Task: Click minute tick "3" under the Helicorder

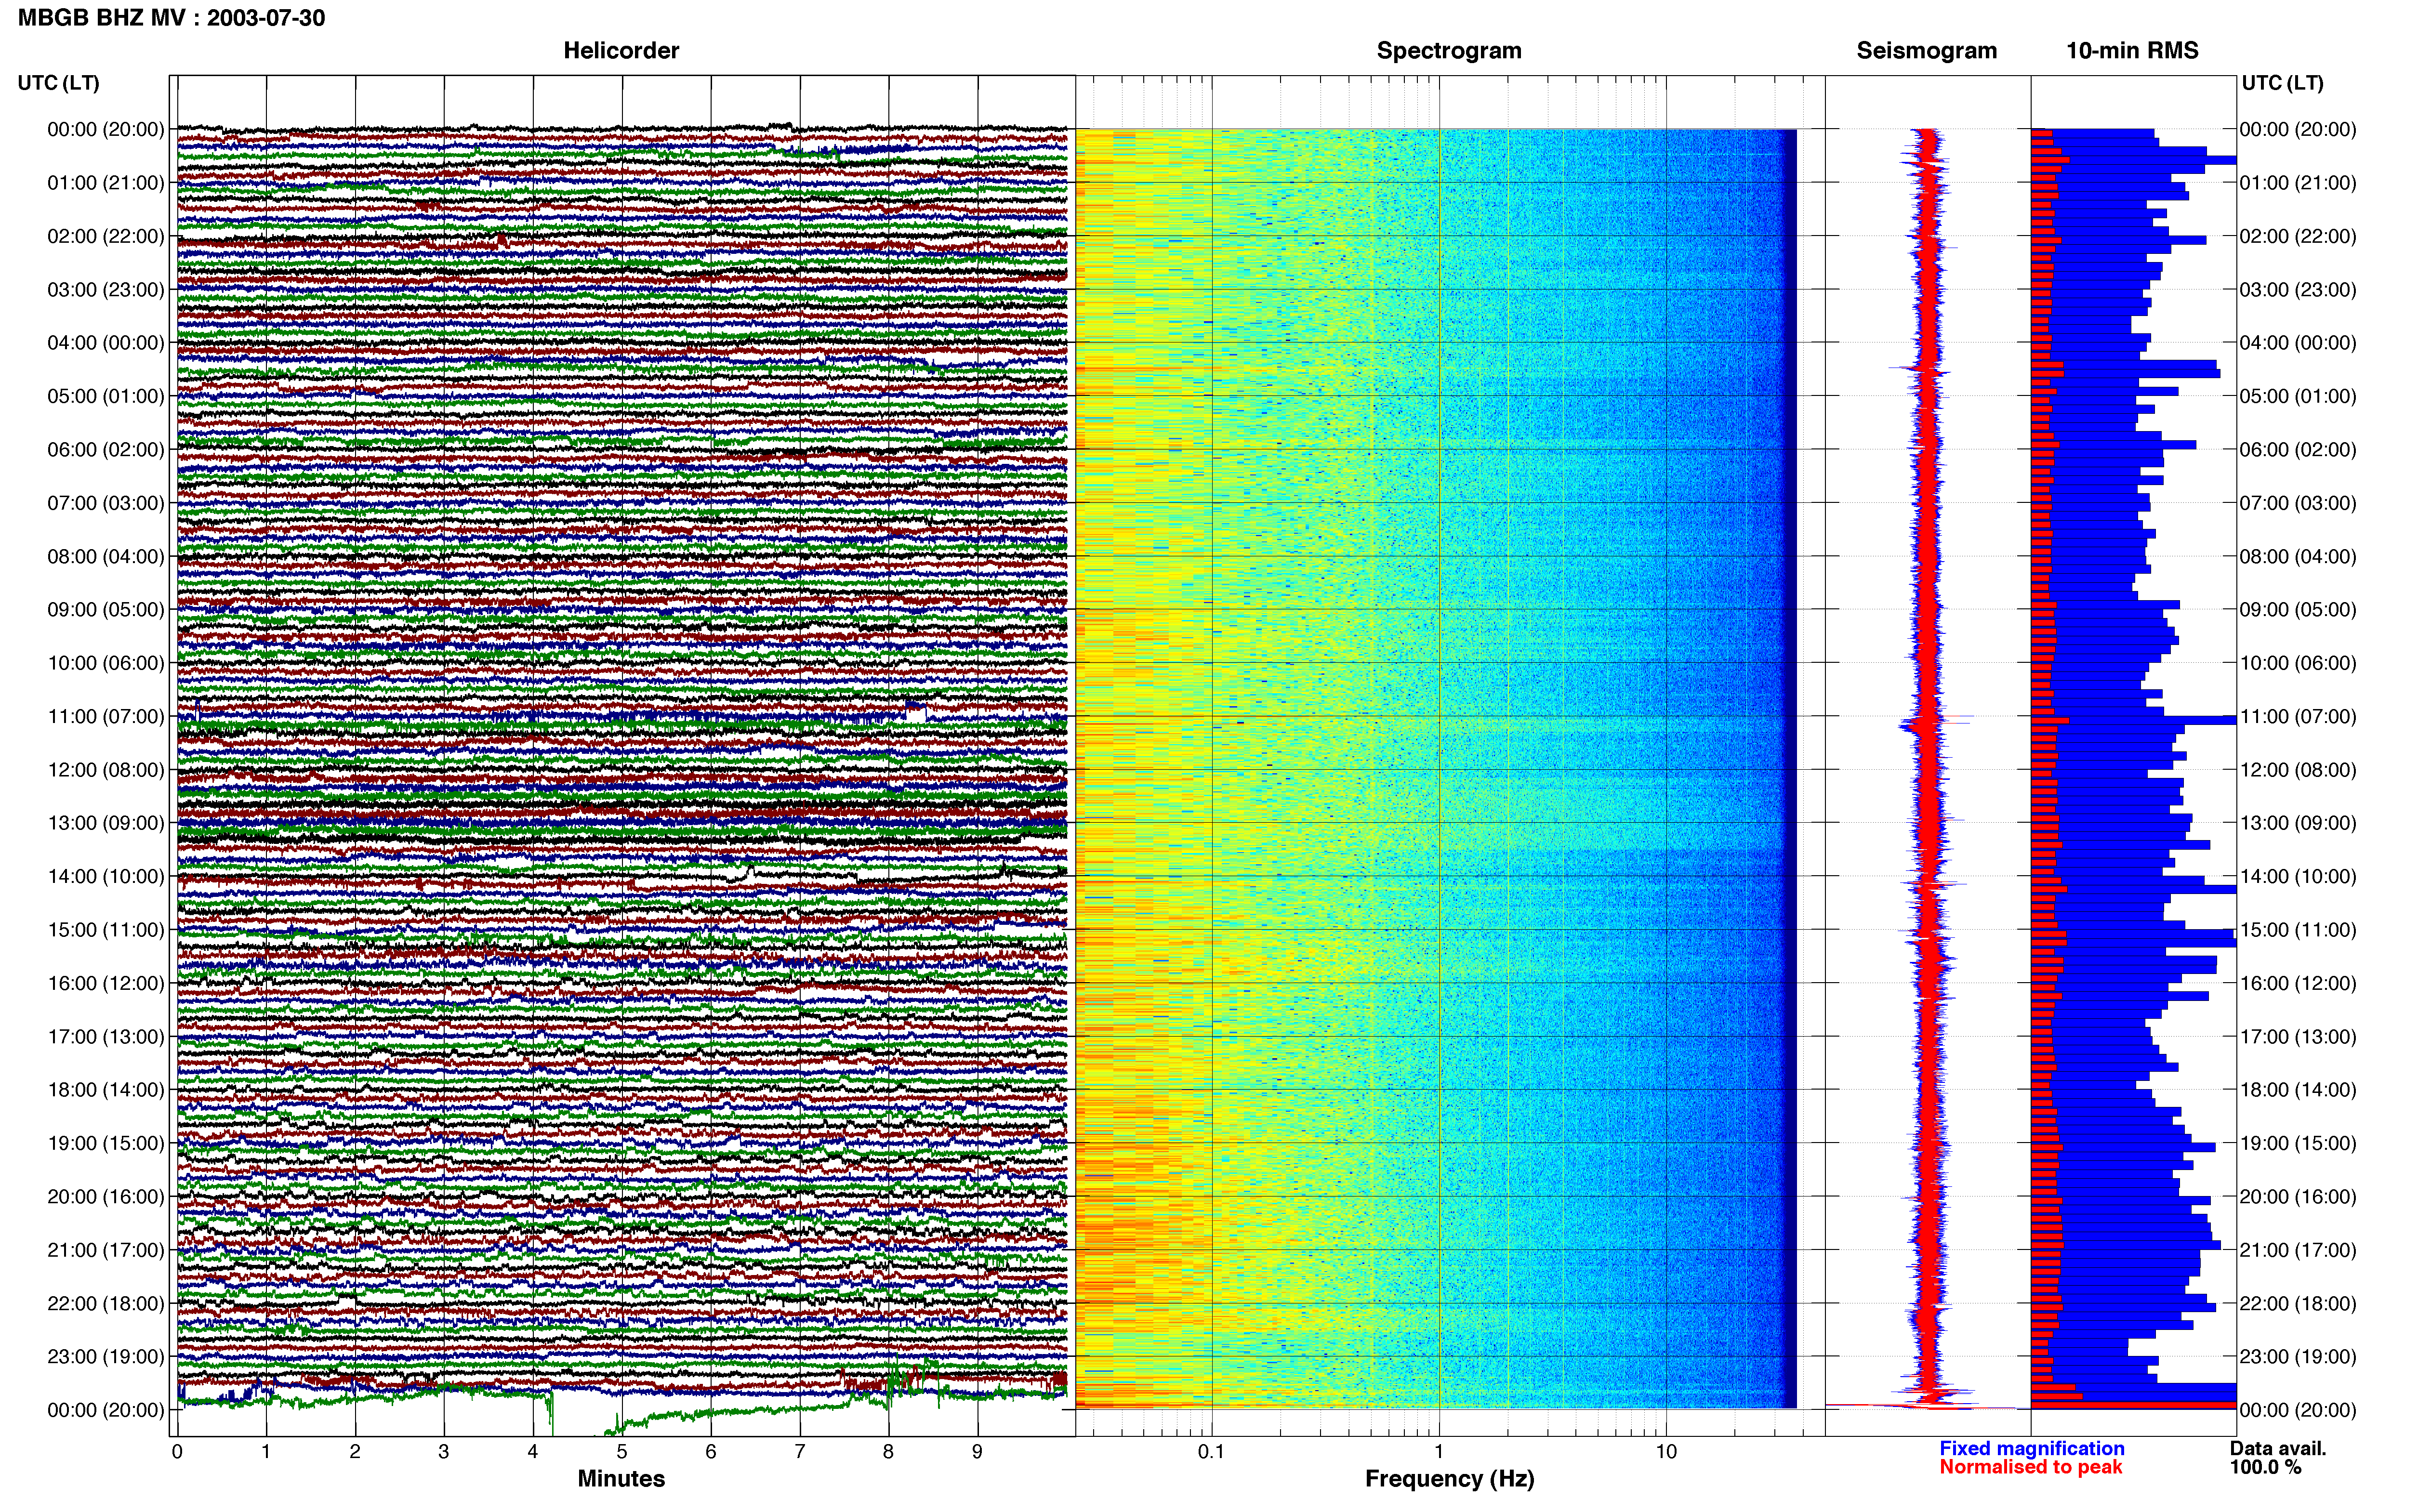Action: [444, 1452]
